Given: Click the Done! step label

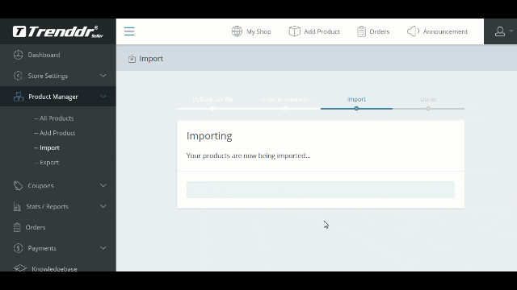Looking at the screenshot, I should coord(428,99).
